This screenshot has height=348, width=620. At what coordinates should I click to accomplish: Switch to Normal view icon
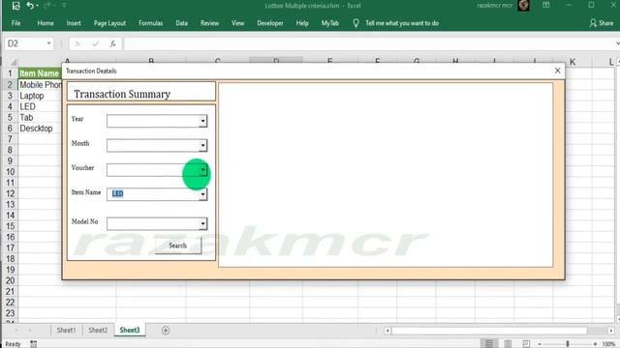[x=489, y=344]
